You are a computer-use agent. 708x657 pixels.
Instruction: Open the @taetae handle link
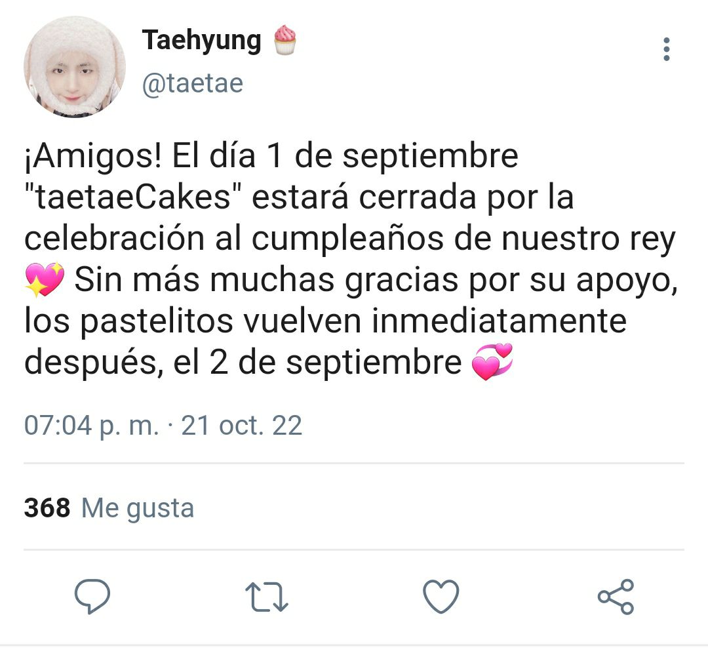click(193, 83)
